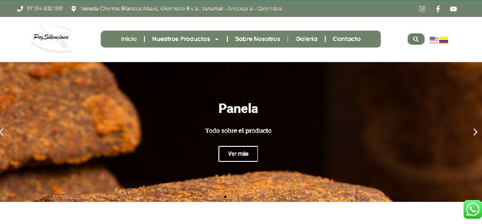Switch language with the Colombia flag

tap(443, 40)
